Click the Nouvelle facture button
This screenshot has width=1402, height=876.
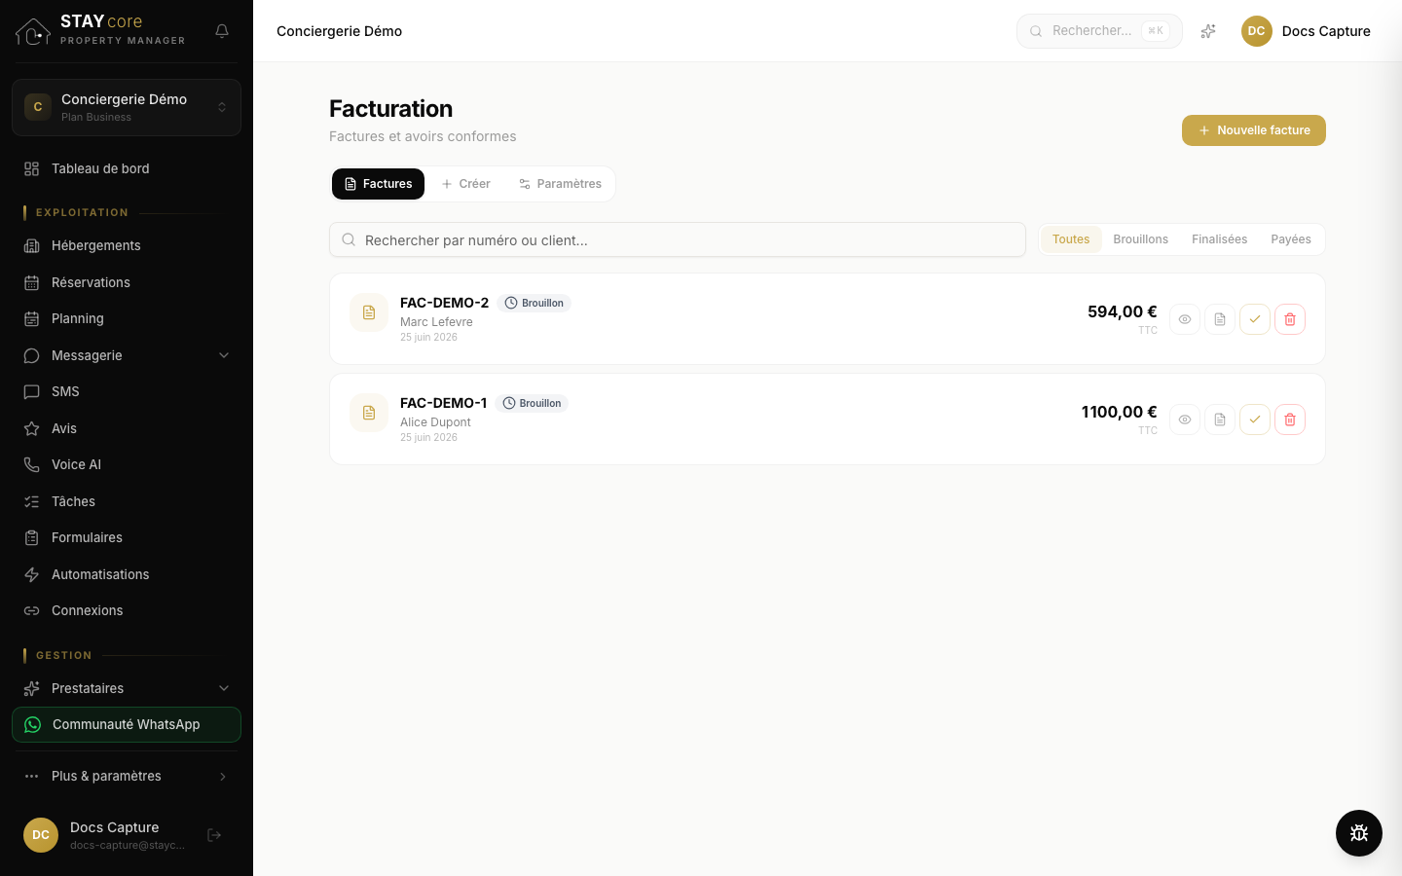pos(1254,130)
